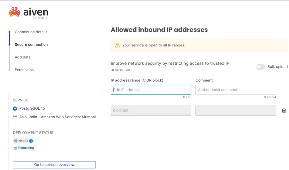Click the PostgreSQL service icon
Screen dimensions: 289x170
point(15,108)
